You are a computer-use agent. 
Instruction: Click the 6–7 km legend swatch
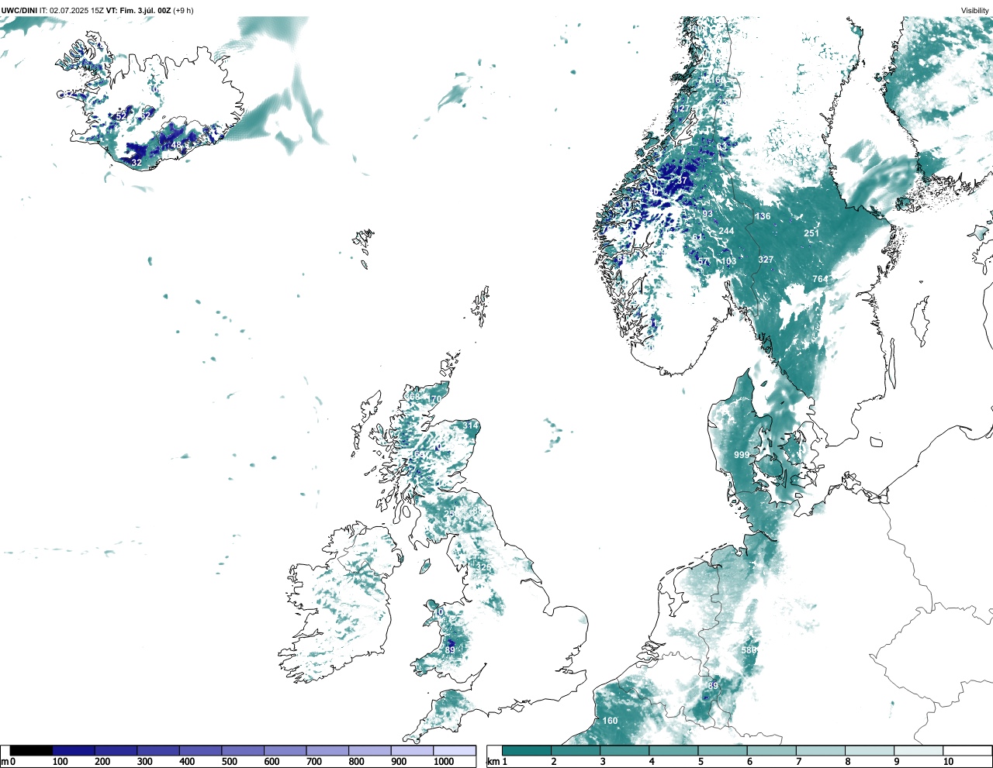click(772, 751)
